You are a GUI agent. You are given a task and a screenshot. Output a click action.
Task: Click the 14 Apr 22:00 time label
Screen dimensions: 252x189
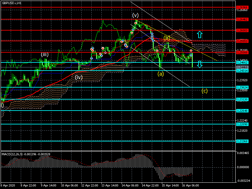point(150,186)
